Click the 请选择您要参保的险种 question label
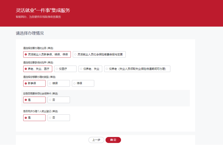Image resolution: width=223 pixels, height=145 pixels. click(38, 62)
